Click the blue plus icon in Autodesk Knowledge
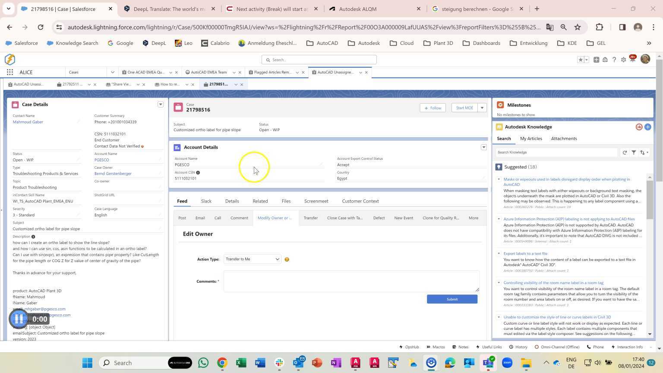 [647, 127]
